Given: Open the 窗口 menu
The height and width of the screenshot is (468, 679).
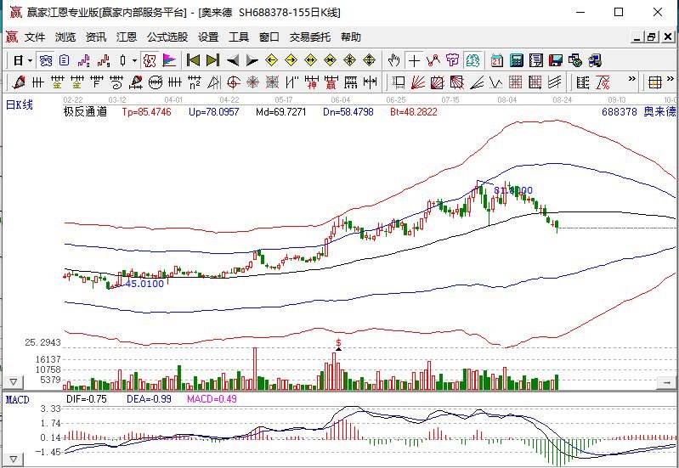Looking at the screenshot, I should click(269, 37).
